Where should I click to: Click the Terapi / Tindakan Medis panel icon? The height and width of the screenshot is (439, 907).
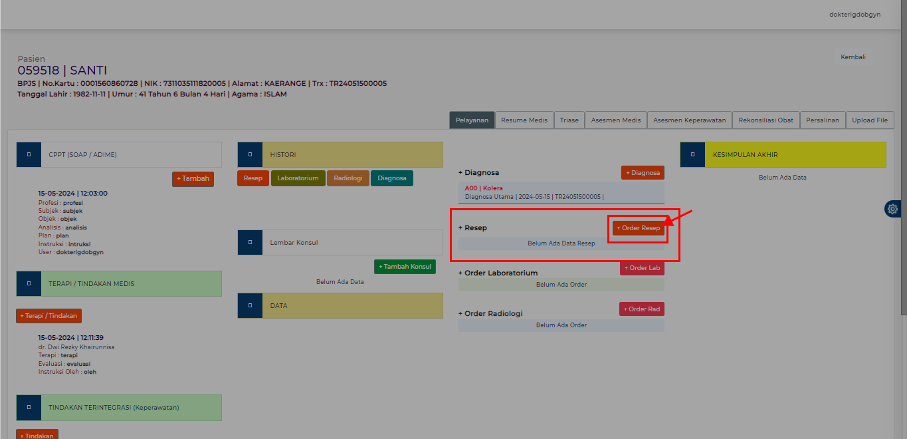point(29,283)
